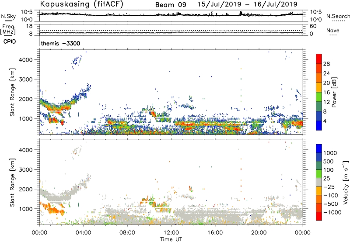Screen dimensions: 350x242
Task: Click the 'Slant Range [km]' label of velocity panel
Action: 12,183
